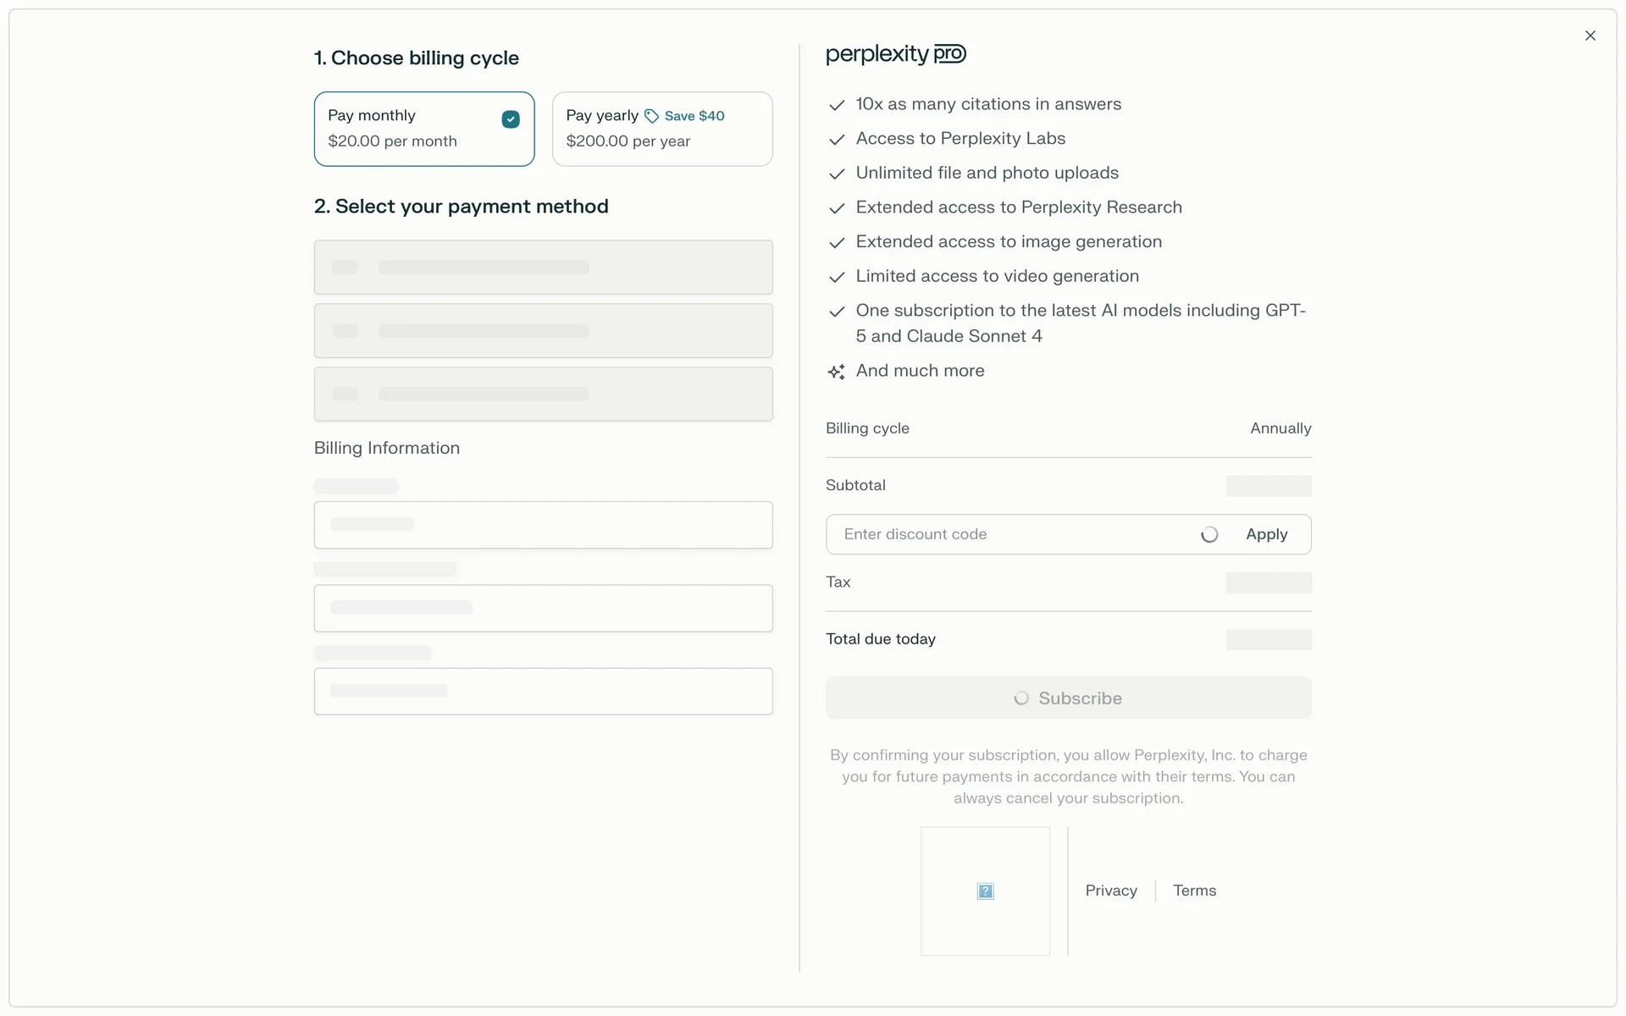Click the loading spinner in discount field
1626x1016 pixels.
pos(1209,534)
